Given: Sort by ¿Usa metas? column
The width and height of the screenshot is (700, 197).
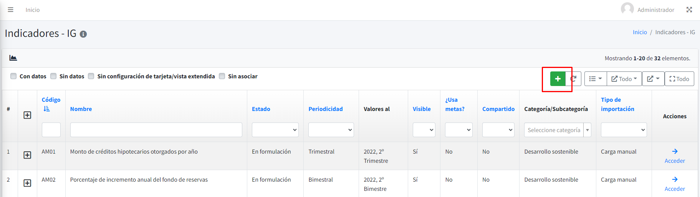Looking at the screenshot, I should 455,104.
